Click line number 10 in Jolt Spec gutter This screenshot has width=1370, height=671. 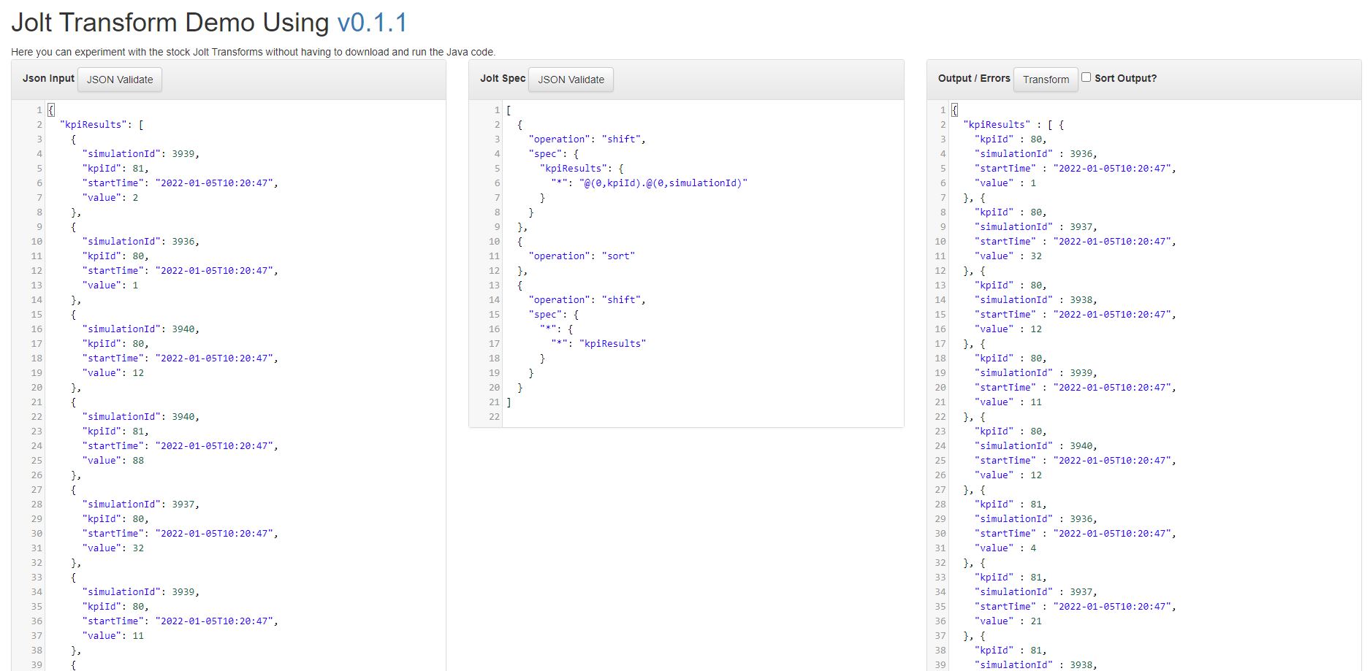[494, 242]
